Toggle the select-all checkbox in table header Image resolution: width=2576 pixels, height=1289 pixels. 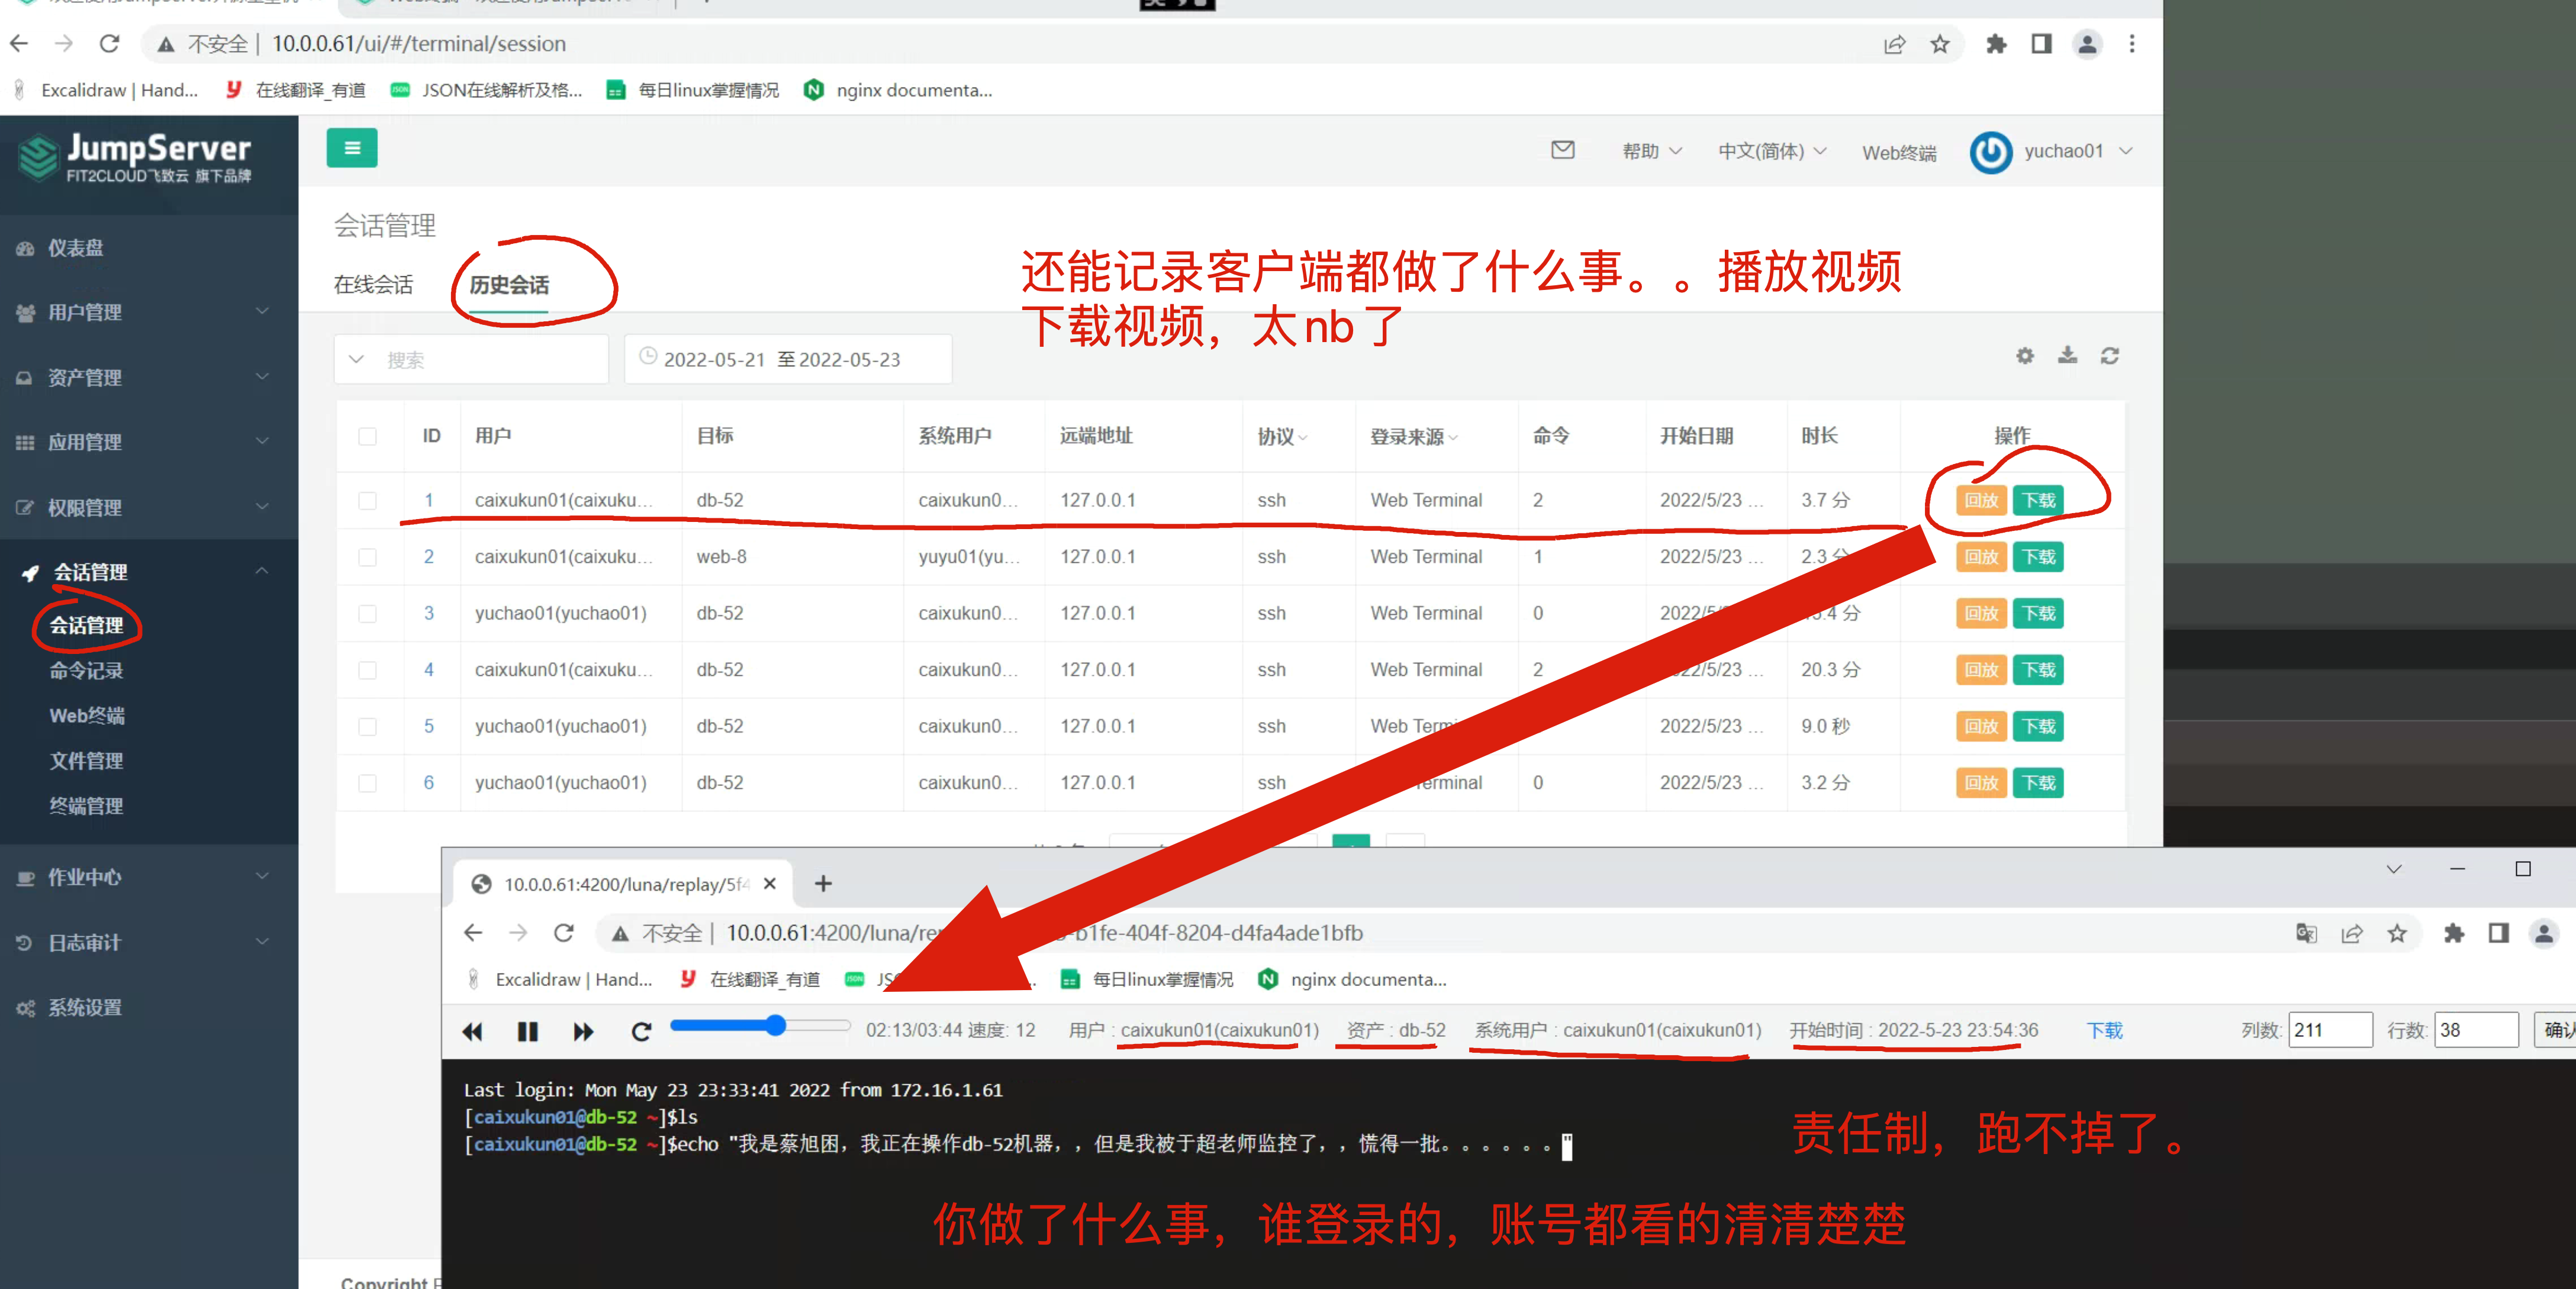point(368,436)
